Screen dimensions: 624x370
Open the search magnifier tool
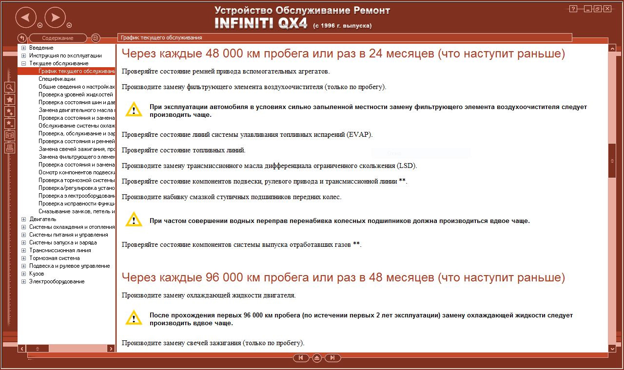click(10, 87)
